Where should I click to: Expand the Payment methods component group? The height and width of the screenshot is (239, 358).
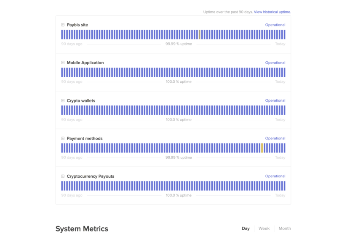[x=63, y=139]
